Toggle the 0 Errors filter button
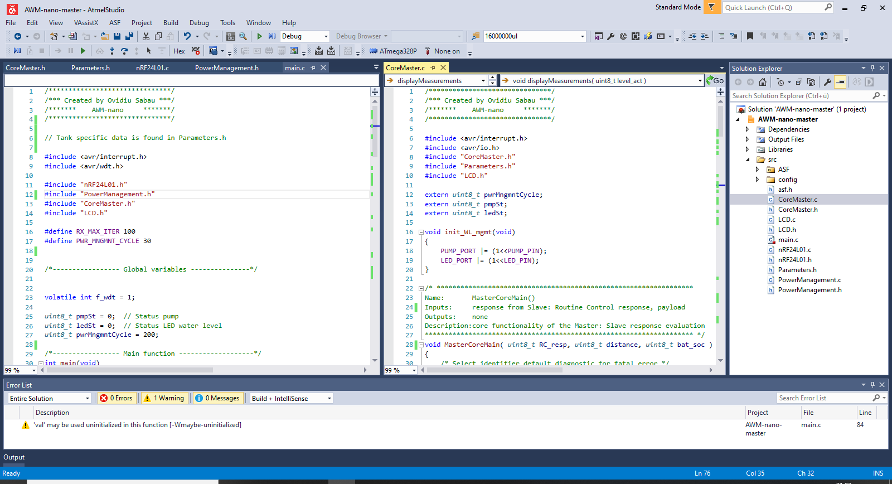The width and height of the screenshot is (892, 484). [117, 398]
